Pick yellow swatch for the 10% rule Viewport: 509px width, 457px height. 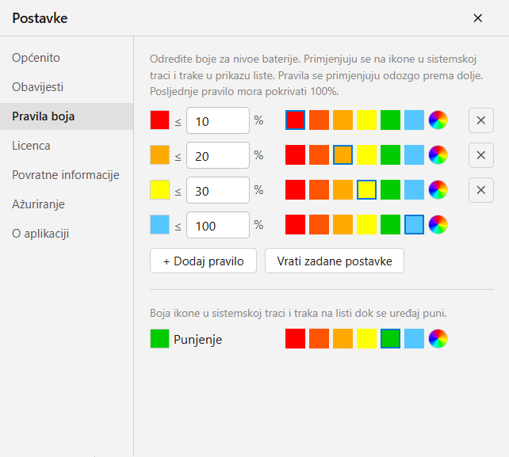coord(366,120)
